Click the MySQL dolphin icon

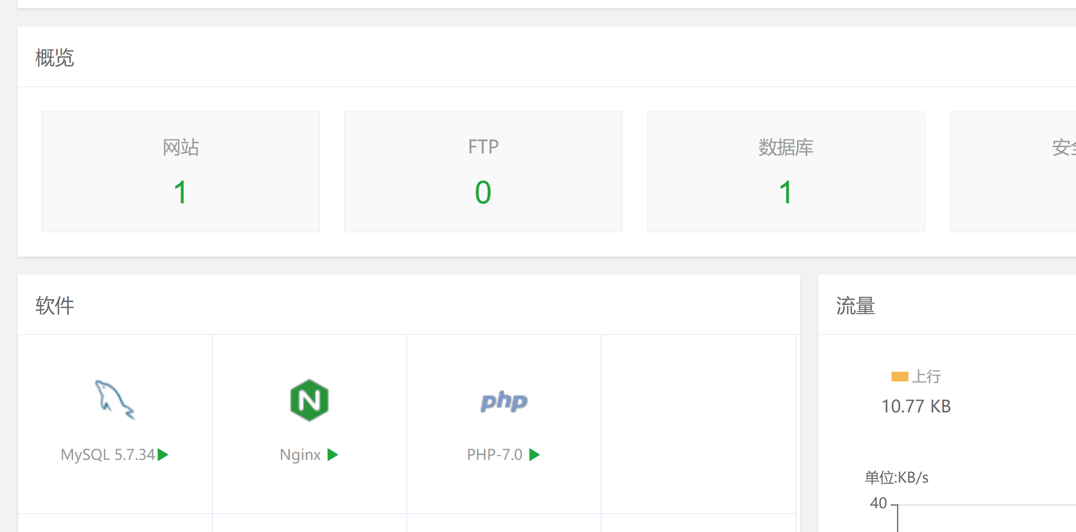[114, 400]
